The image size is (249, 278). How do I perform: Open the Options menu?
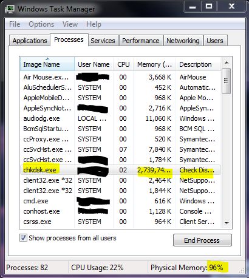pos(41,24)
